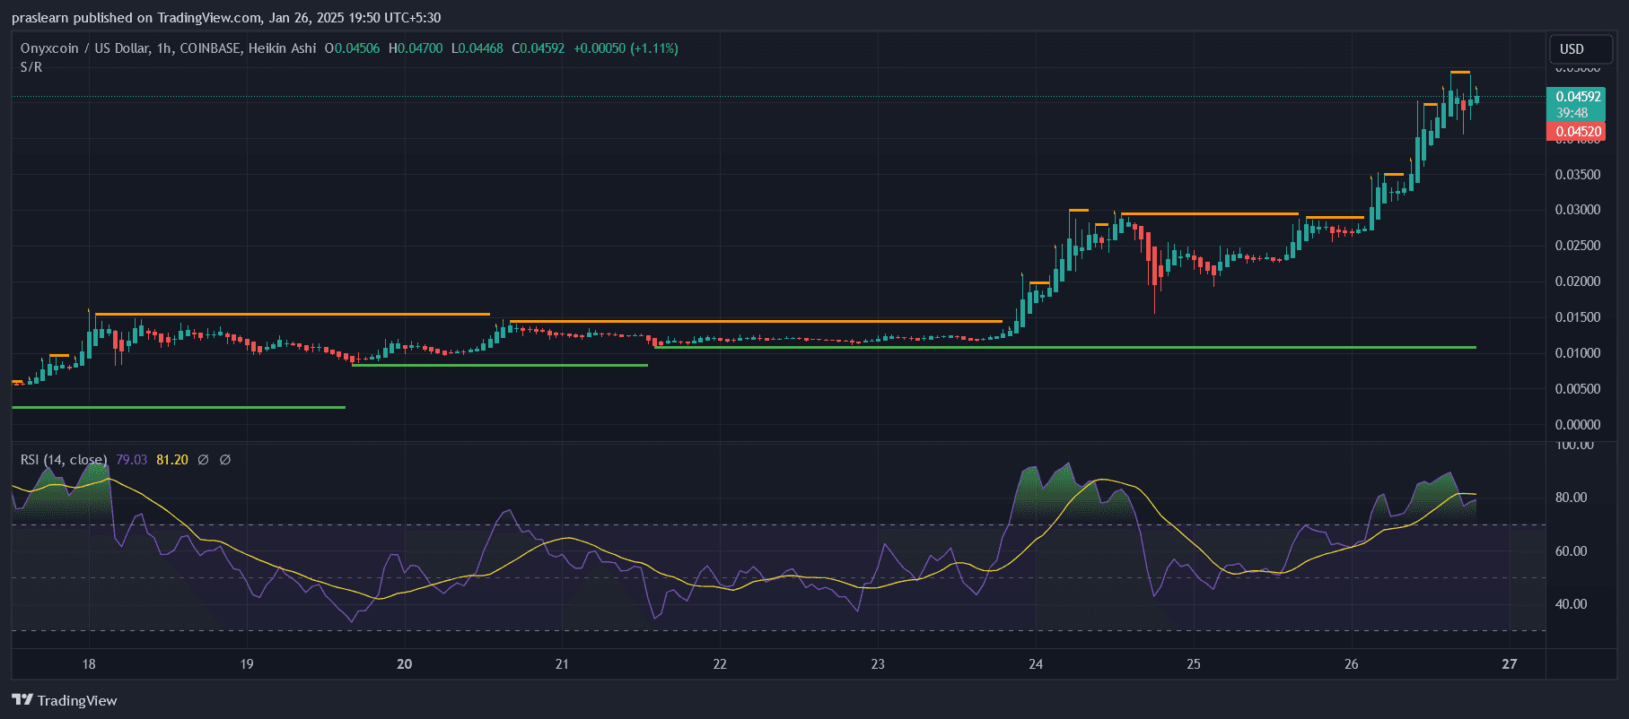1629x719 pixels.
Task: Select the 1h timeframe in the chart title
Action: (x=163, y=48)
